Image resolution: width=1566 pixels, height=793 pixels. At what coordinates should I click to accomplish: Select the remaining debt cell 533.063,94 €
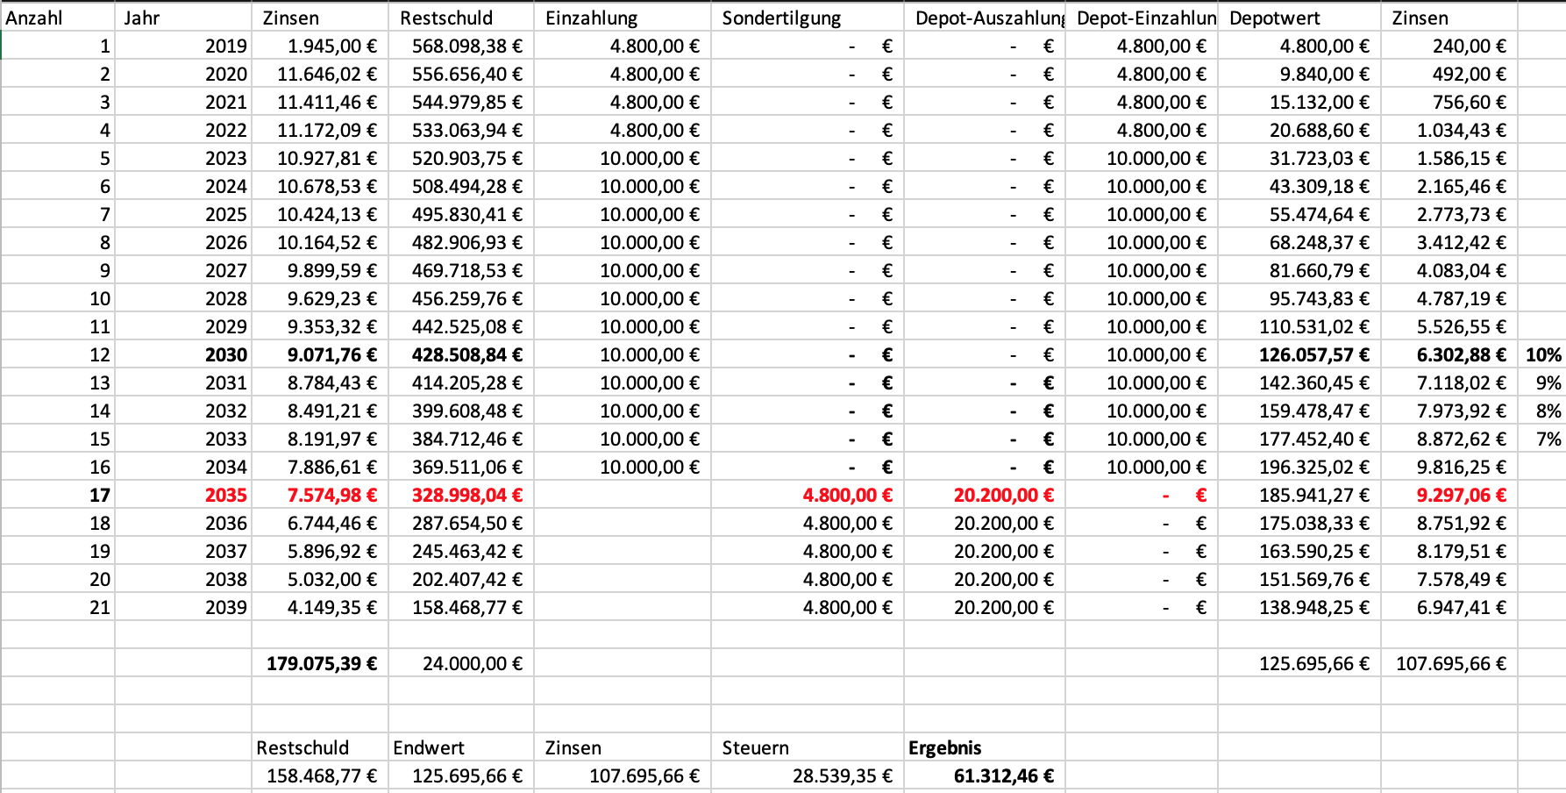[461, 130]
